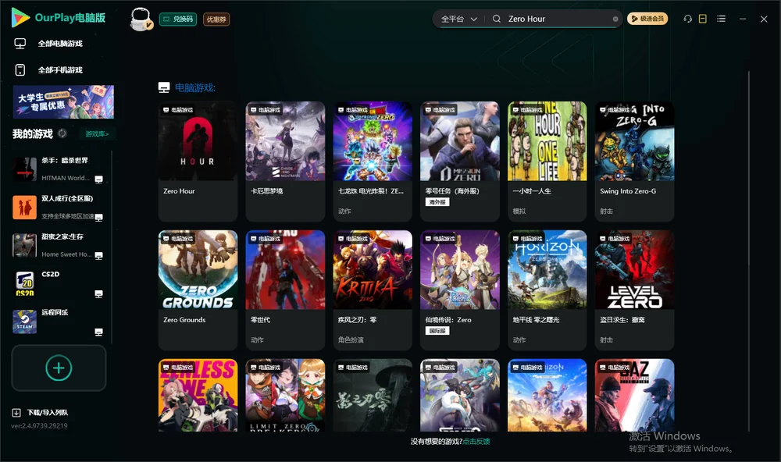
Task: Expand the 游戏库> library link
Action: point(97,134)
